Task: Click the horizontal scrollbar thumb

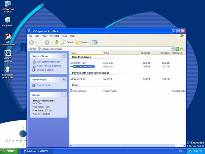Action: point(123,146)
